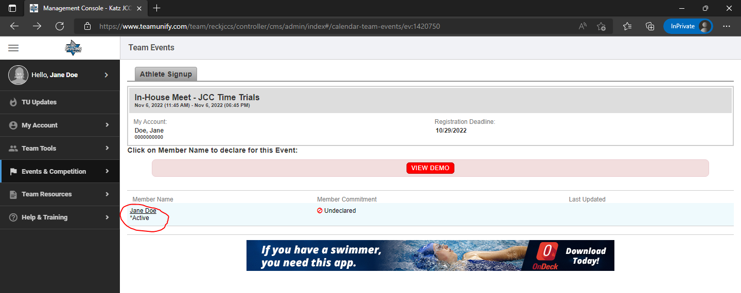The image size is (741, 293).
Task: Open the hamburger sidebar menu
Action: 13,48
